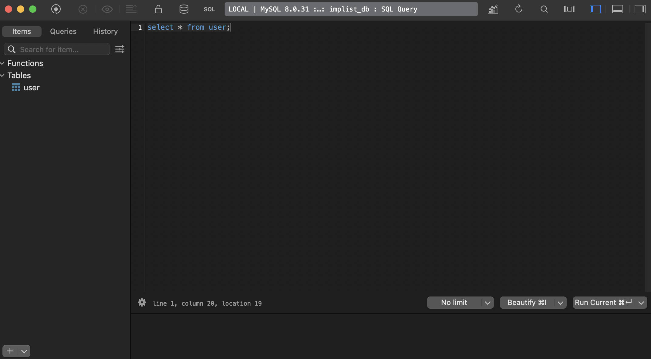Select the History tab
This screenshot has width=651, height=359.
click(105, 31)
